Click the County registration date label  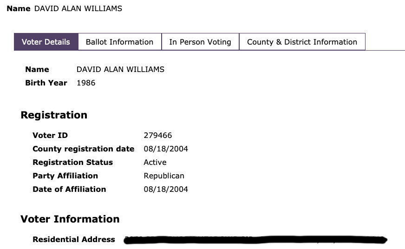[x=83, y=149]
